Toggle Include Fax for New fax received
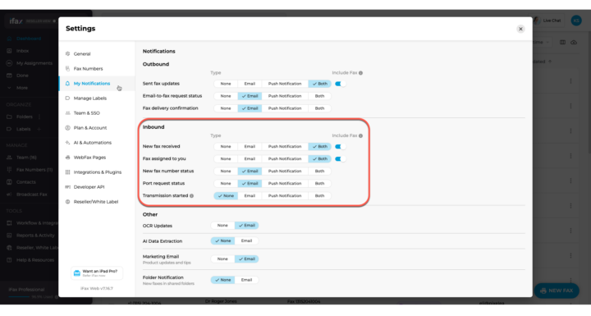Viewport: 591px width, 316px height. click(340, 146)
